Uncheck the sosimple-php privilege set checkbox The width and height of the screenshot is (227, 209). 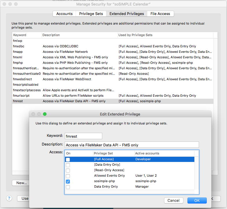tap(68, 181)
